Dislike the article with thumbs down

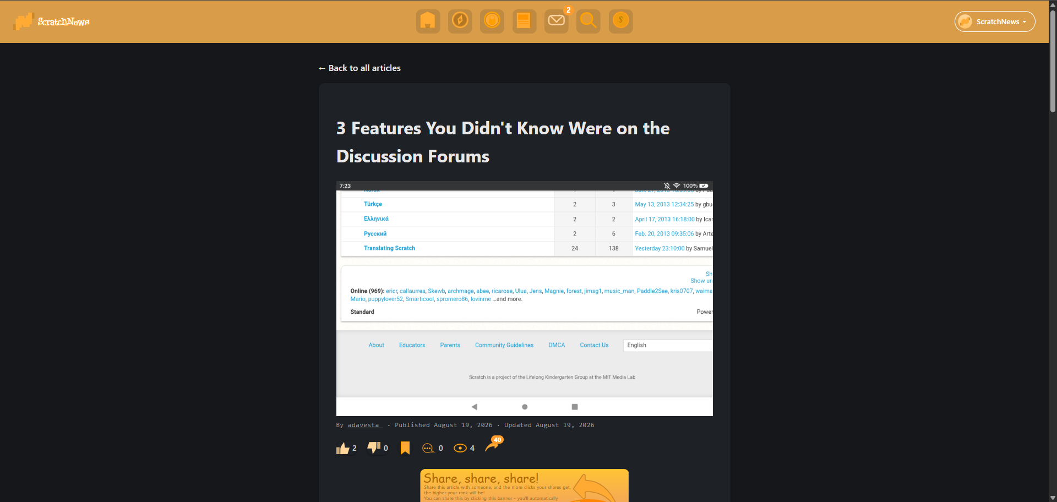[x=374, y=448]
